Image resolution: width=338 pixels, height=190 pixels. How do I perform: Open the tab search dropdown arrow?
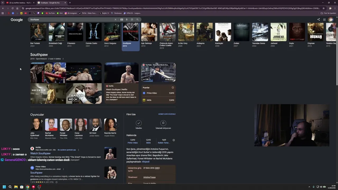click(3, 3)
